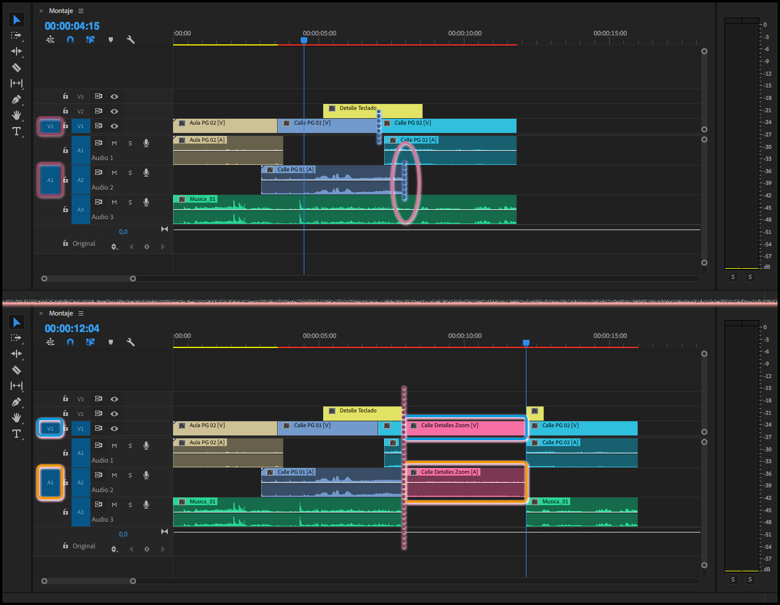Click the Add Marker icon below 00:00:12:04
This screenshot has height=605, width=780.
[110, 342]
